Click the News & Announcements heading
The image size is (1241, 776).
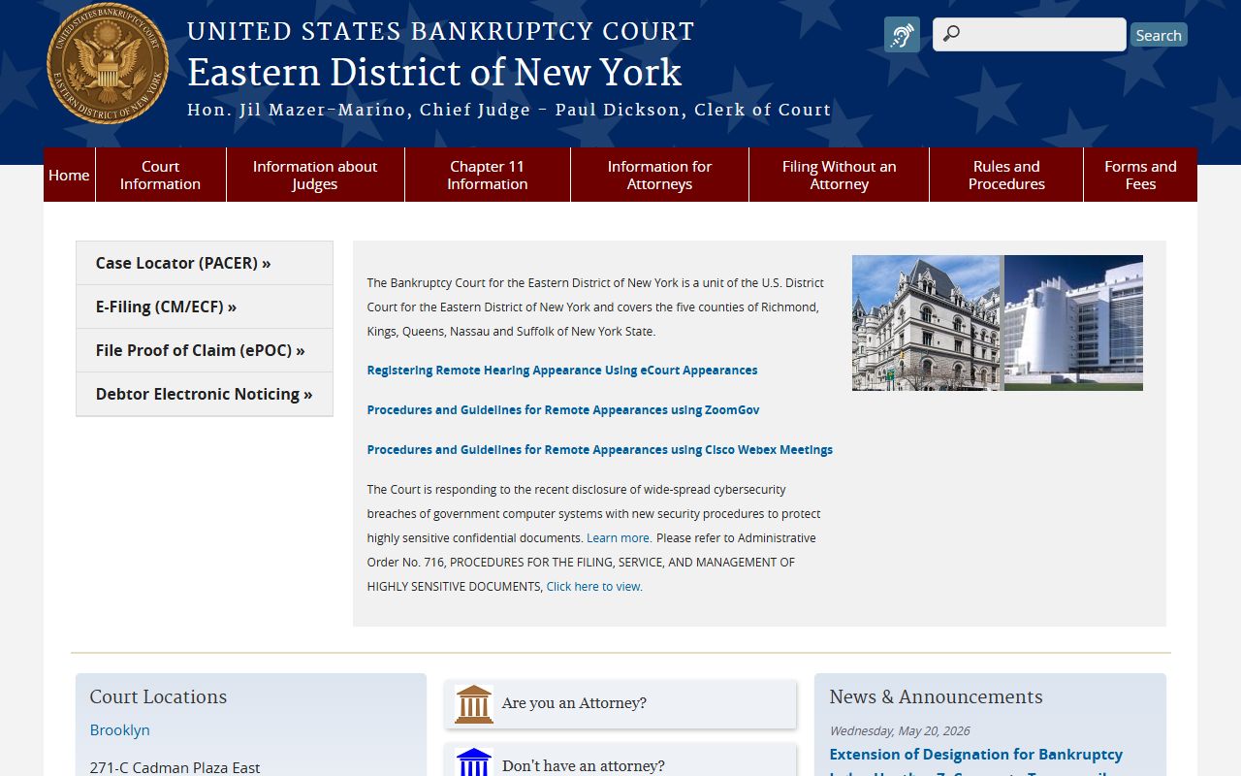[x=936, y=696]
